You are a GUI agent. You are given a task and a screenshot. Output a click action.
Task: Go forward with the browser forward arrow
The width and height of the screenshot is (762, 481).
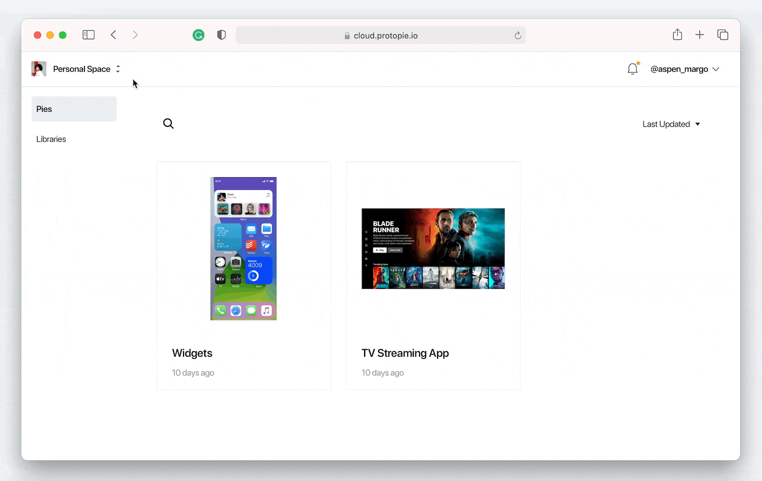[x=135, y=35]
